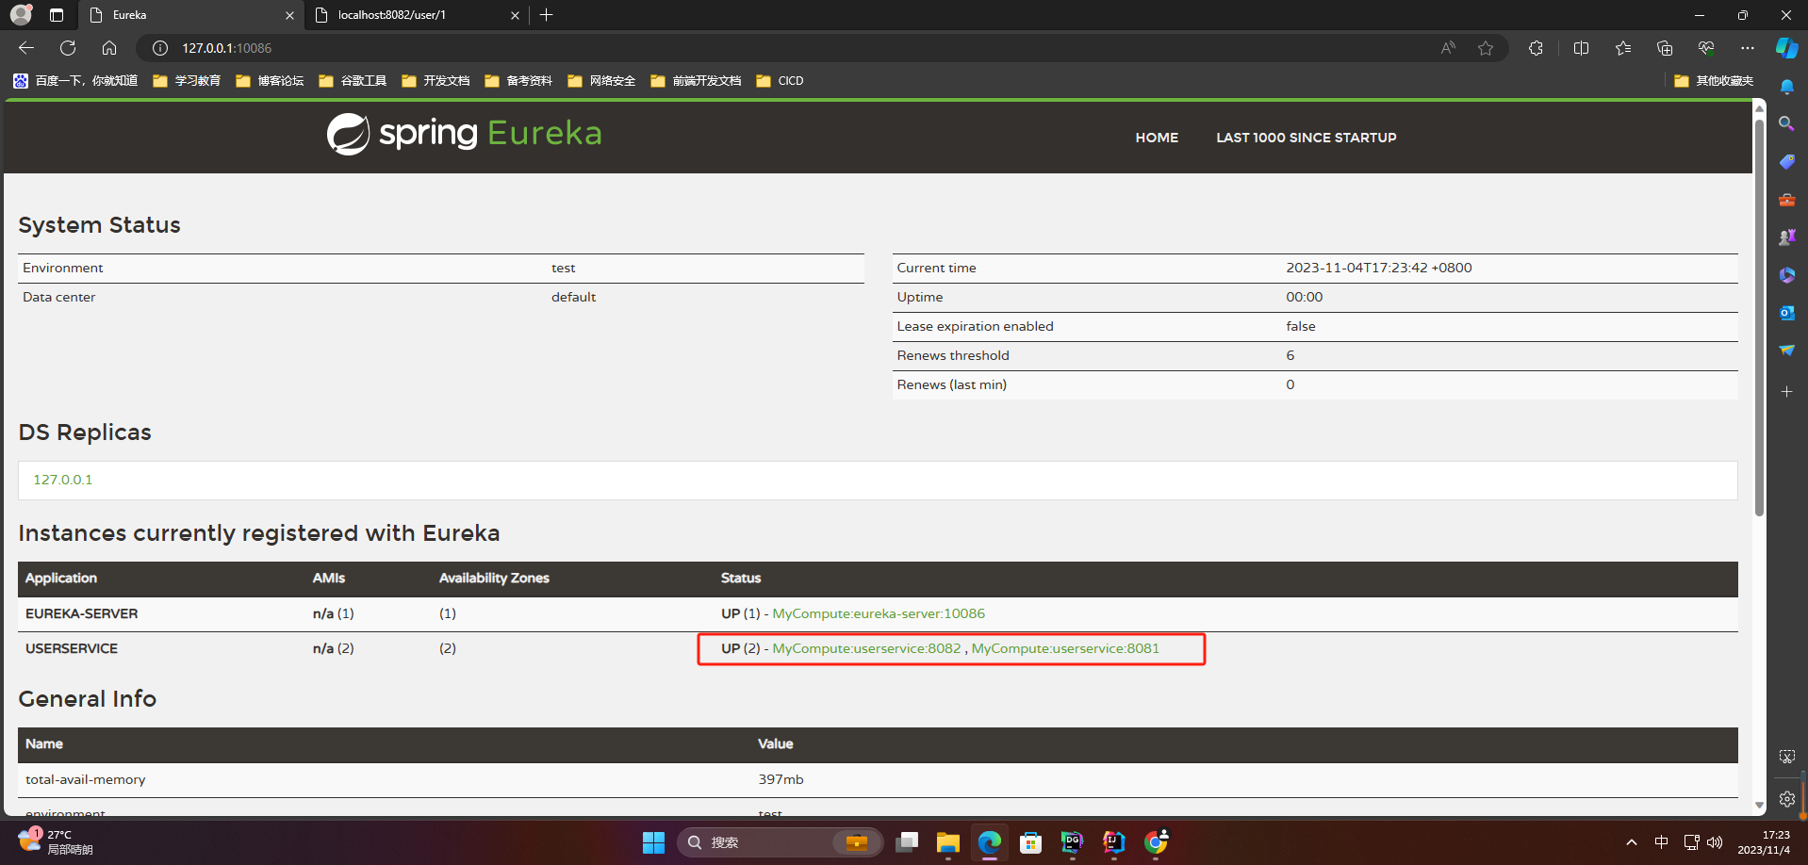
Task: Open File Explorer from taskbar
Action: pyautogui.click(x=947, y=842)
